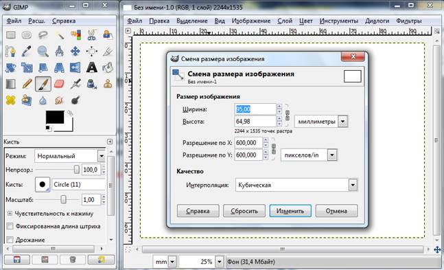This screenshot has height=270, width=444.
Task: Open the Выделение menu
Action: pyautogui.click(x=192, y=21)
